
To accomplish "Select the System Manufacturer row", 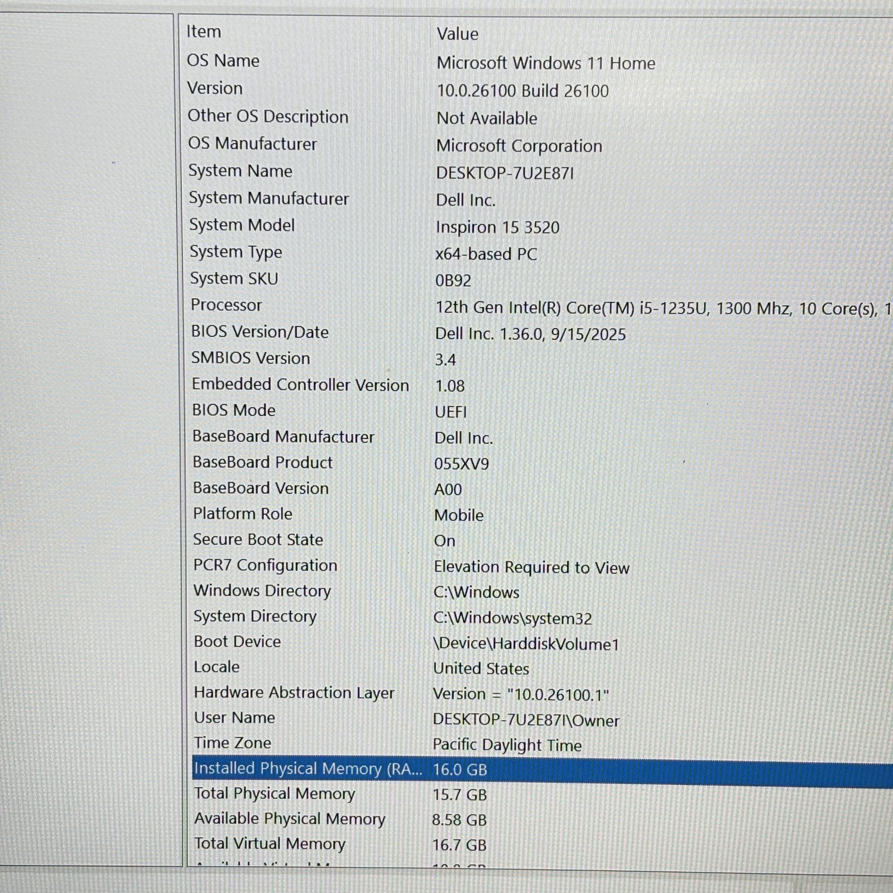I will coord(268,198).
